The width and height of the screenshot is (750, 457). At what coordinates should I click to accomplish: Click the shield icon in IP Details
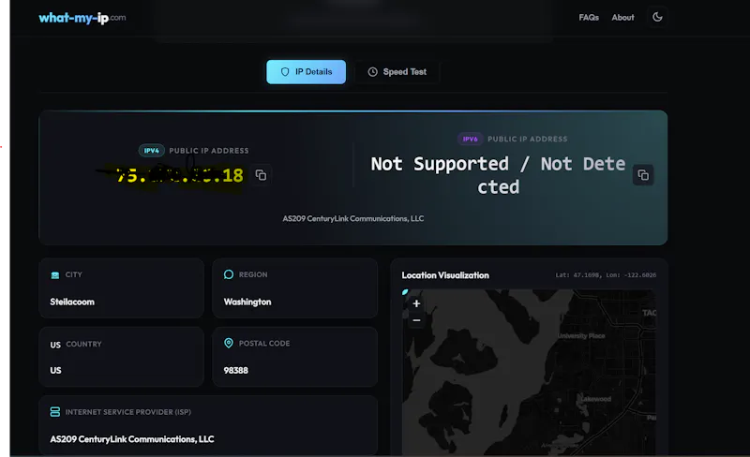pyautogui.click(x=285, y=72)
